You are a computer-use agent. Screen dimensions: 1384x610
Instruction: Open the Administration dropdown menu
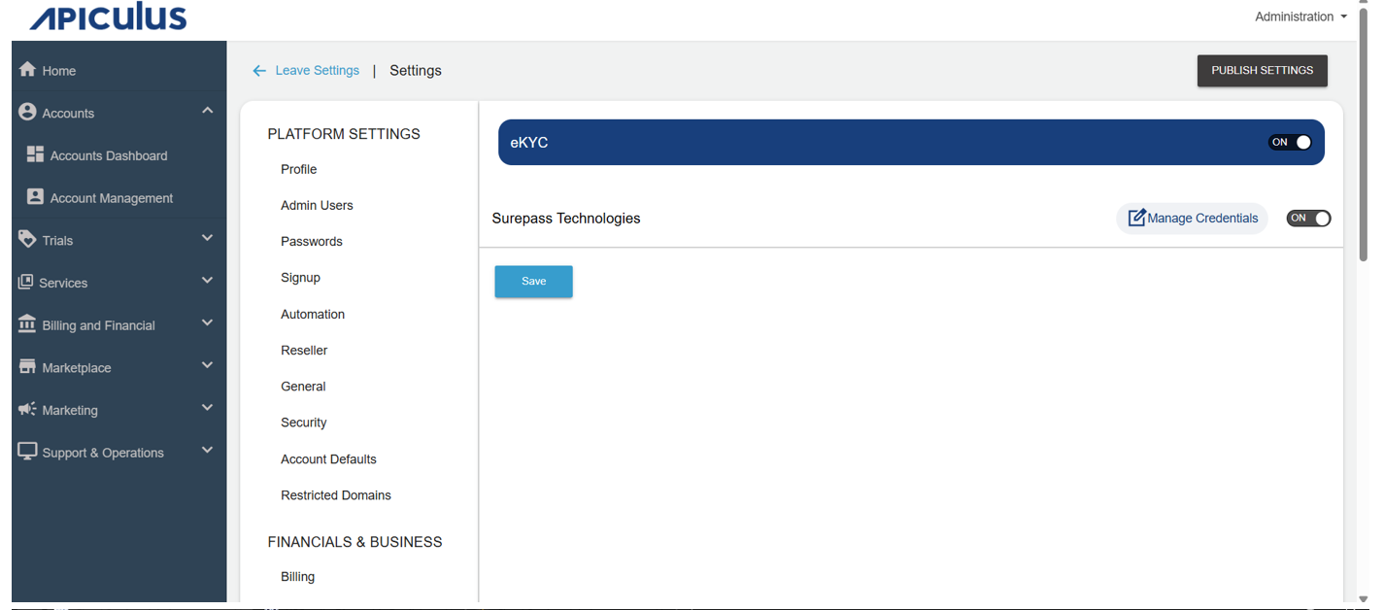(x=1300, y=17)
